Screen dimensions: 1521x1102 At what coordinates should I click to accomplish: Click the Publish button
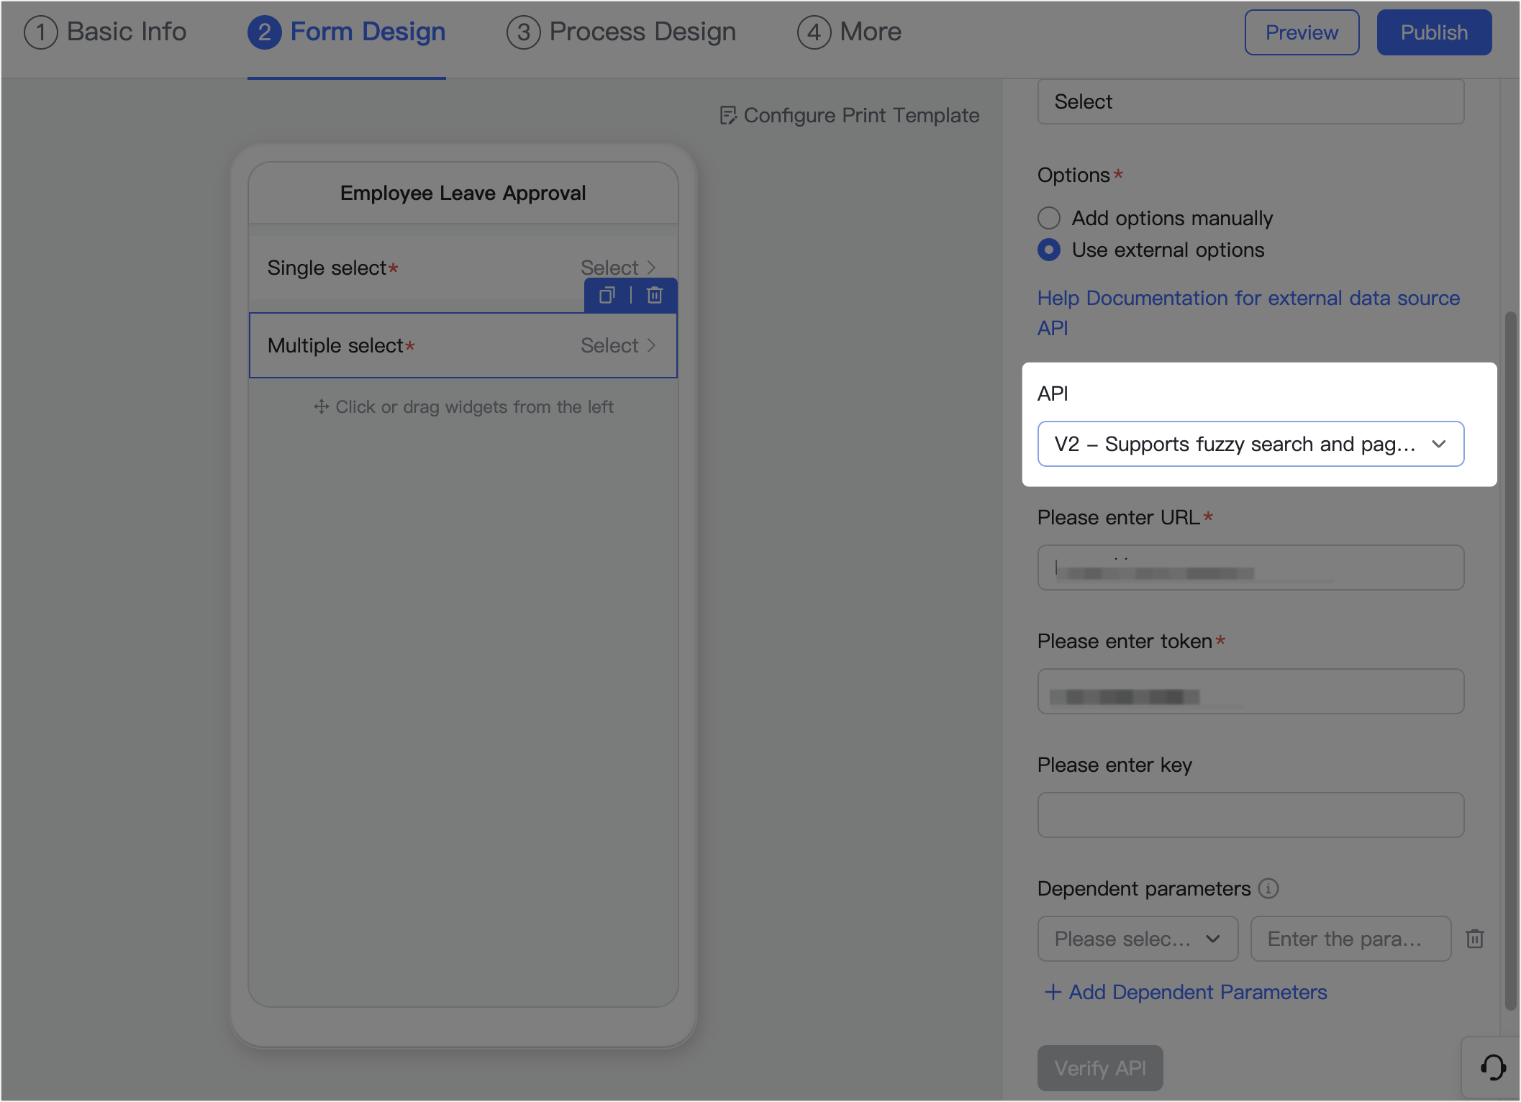(x=1434, y=32)
